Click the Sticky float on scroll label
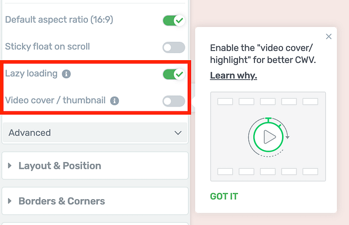 [48, 46]
